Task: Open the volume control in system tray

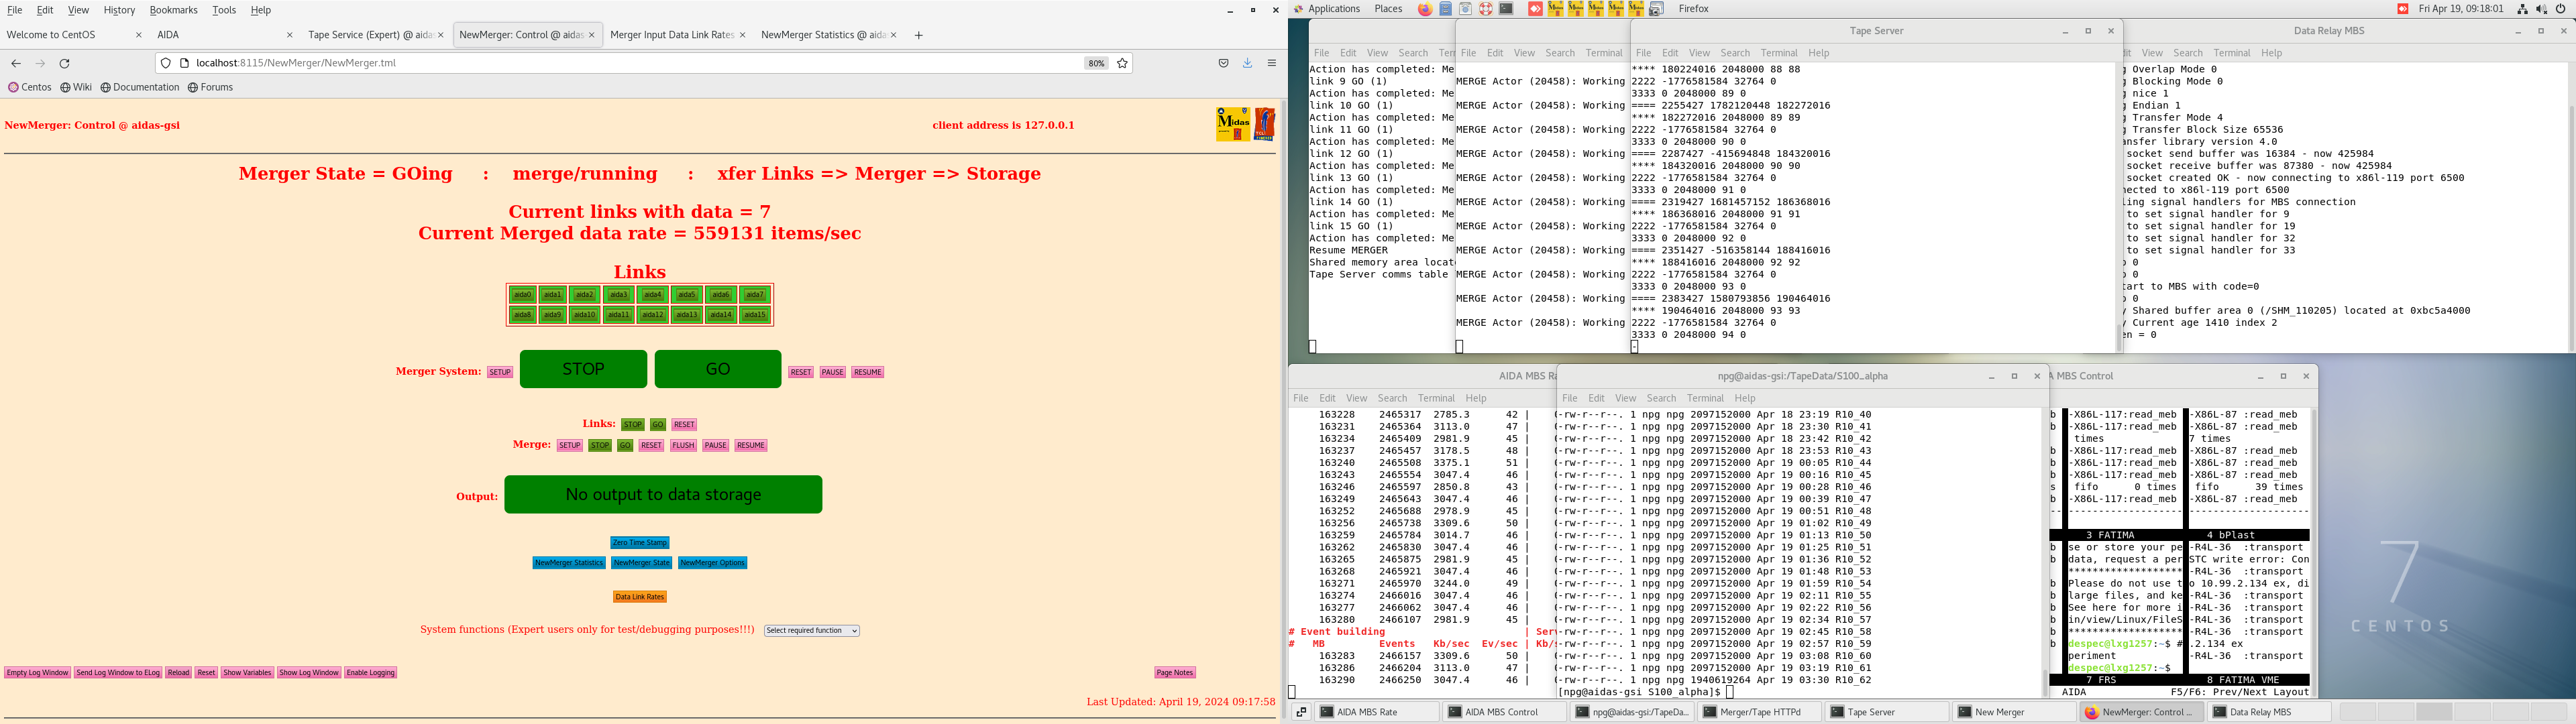Action: 2541,9
